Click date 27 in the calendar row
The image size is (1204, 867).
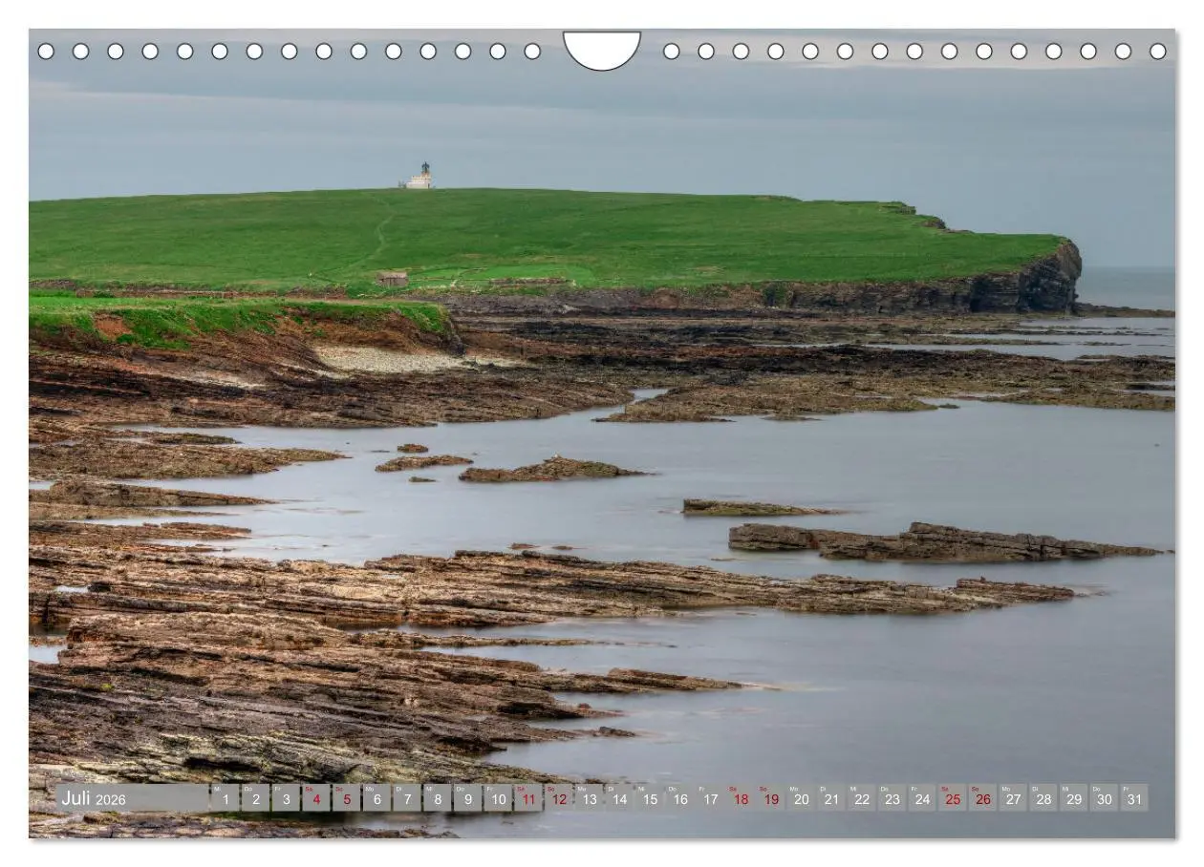point(1012,798)
